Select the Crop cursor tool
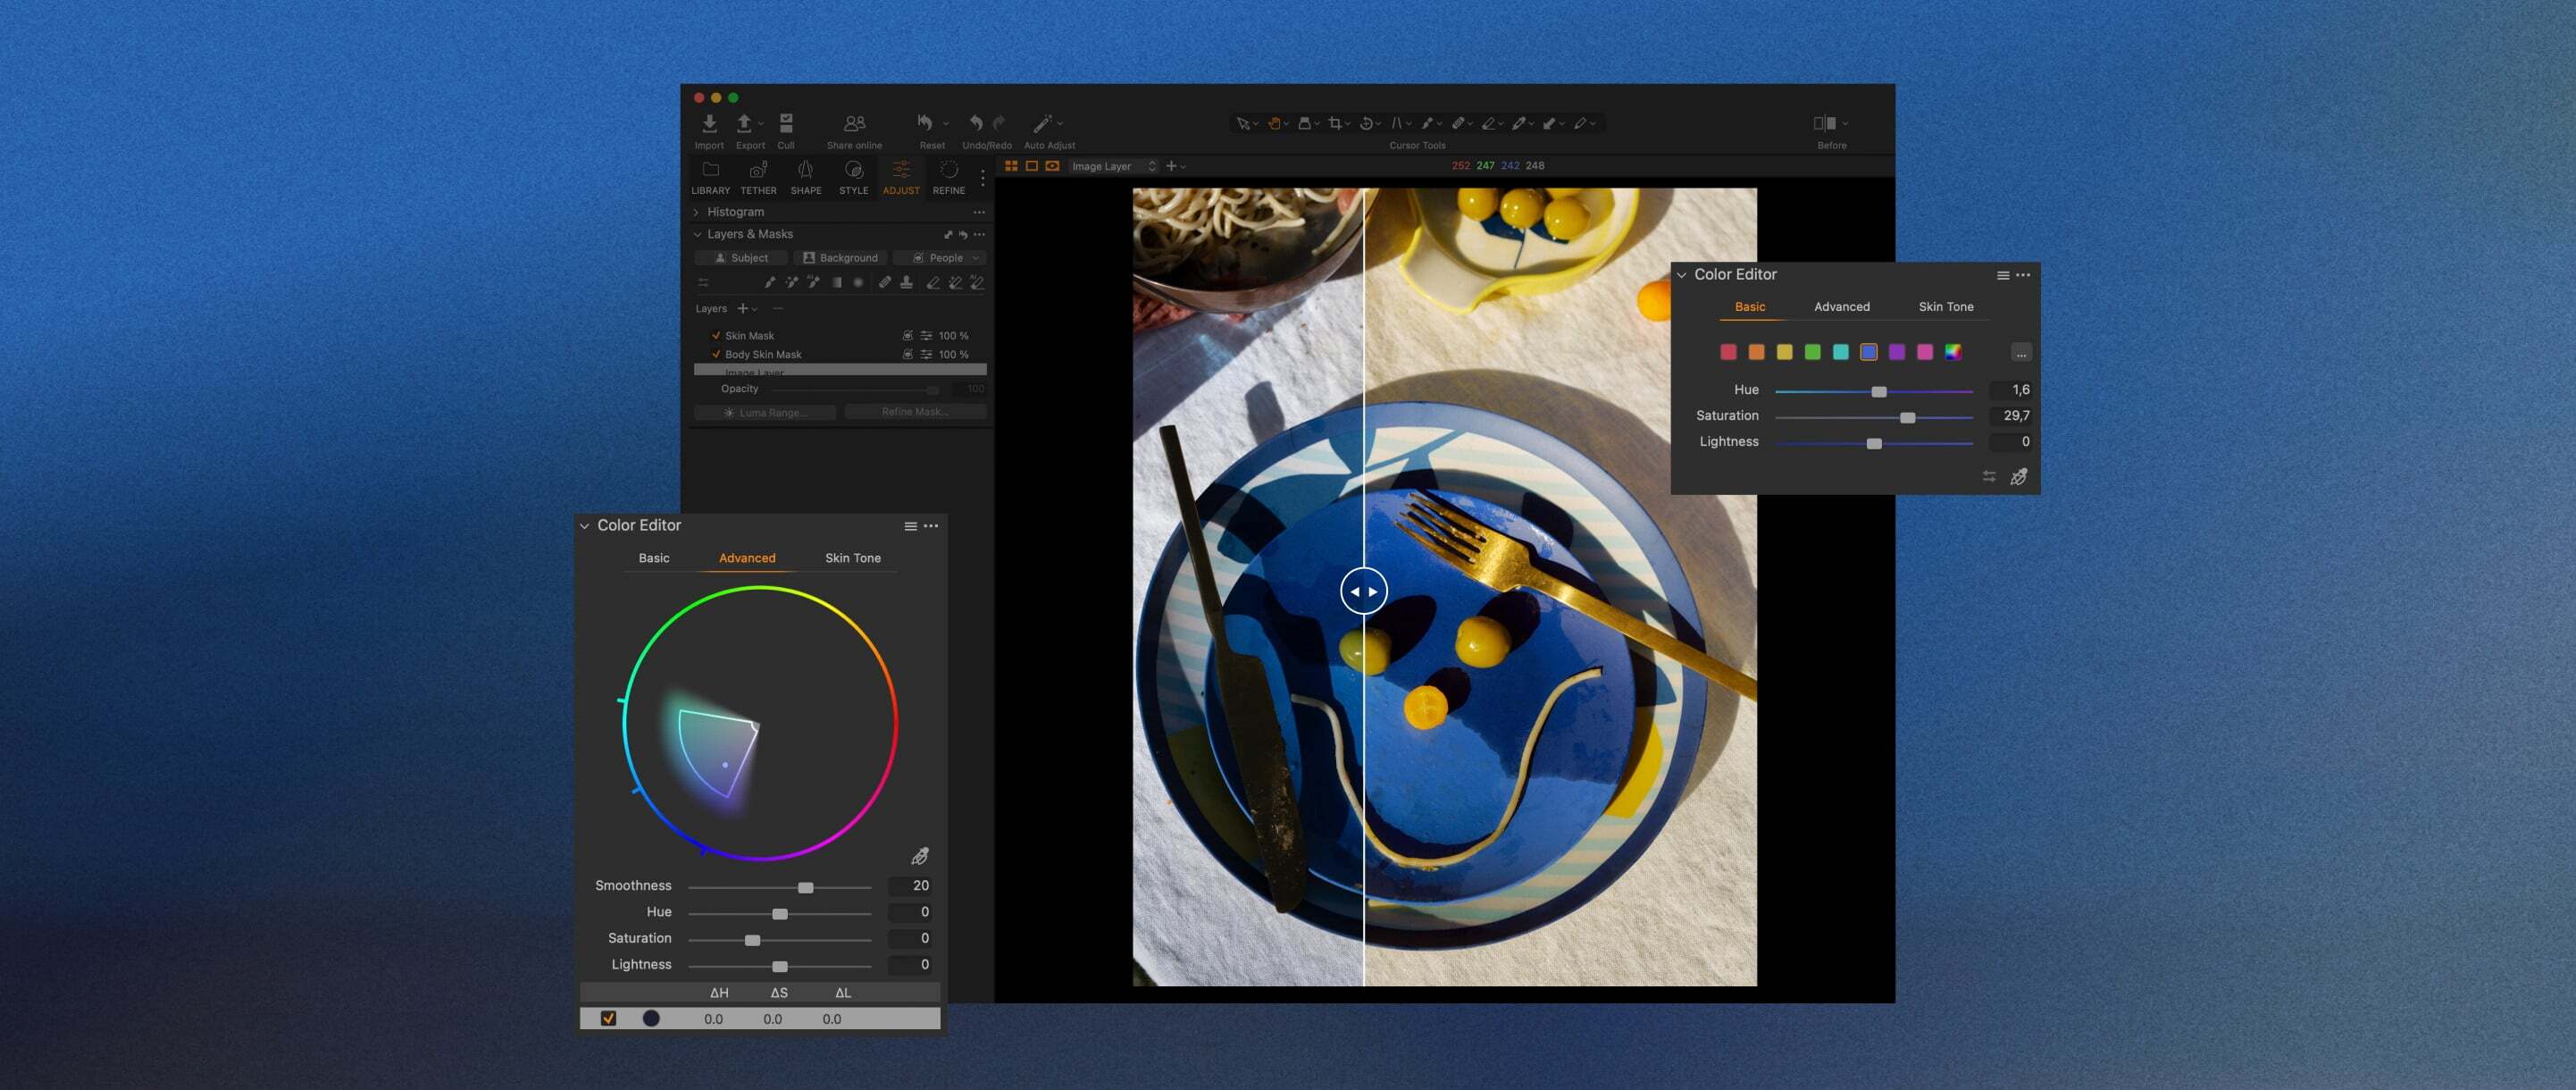Image resolution: width=2576 pixels, height=1090 pixels. click(1335, 124)
